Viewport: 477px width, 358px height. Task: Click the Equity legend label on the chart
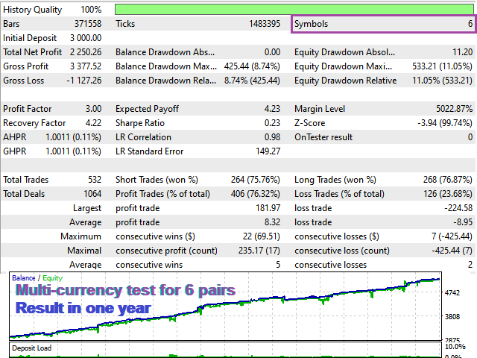(53, 278)
